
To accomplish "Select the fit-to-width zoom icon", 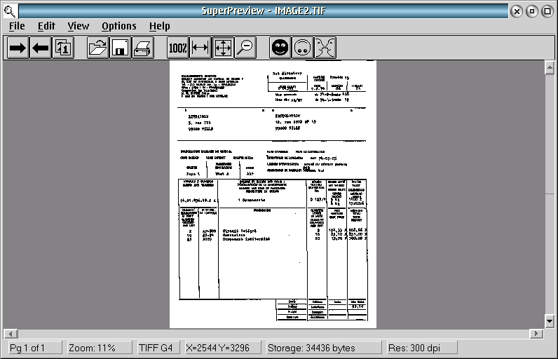I will pyautogui.click(x=200, y=48).
